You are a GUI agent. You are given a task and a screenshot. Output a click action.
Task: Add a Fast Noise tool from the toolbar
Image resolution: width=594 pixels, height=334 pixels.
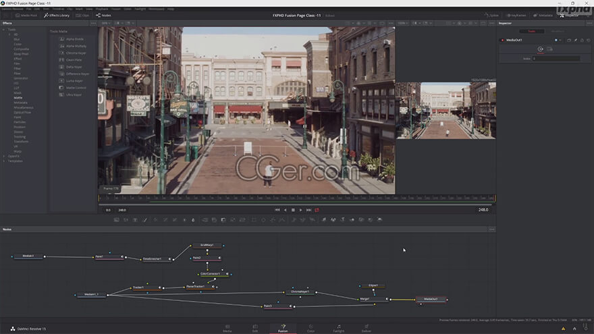[126, 220]
